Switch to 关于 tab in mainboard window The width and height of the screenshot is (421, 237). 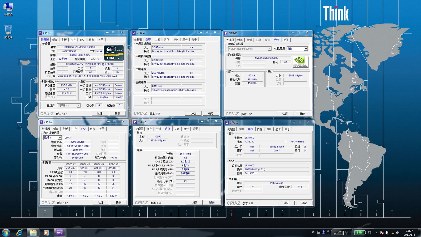tap(287, 129)
